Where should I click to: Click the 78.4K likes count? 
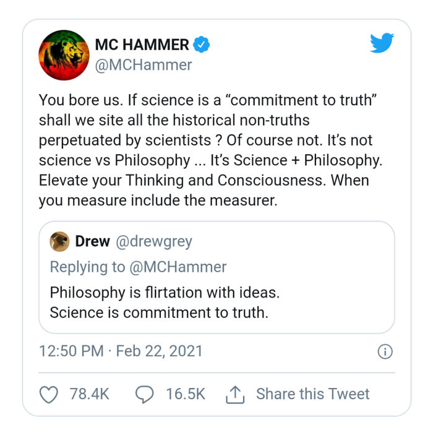tap(89, 394)
